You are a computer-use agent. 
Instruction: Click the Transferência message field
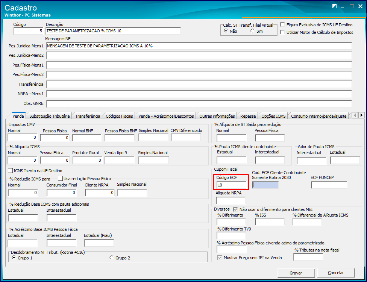199,84
